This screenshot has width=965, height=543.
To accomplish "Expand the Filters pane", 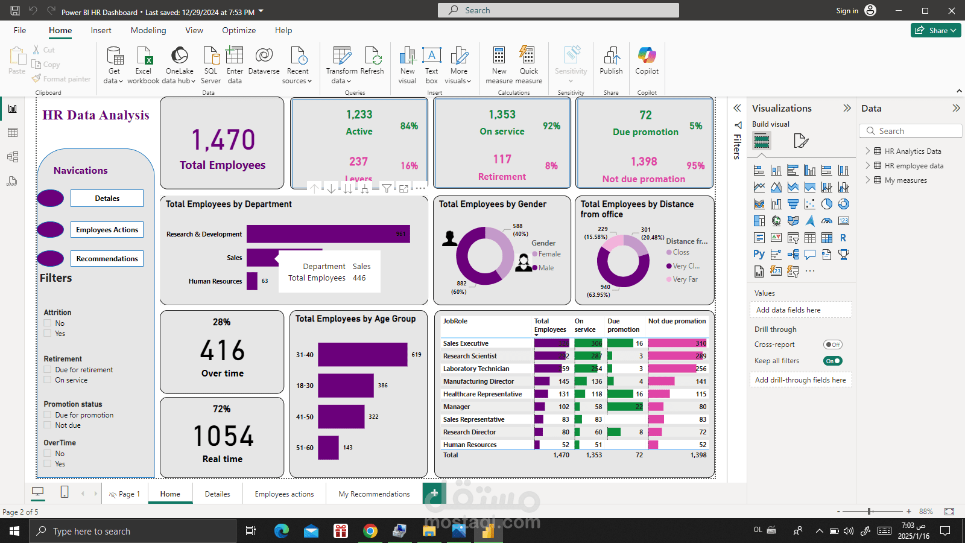I will (737, 108).
